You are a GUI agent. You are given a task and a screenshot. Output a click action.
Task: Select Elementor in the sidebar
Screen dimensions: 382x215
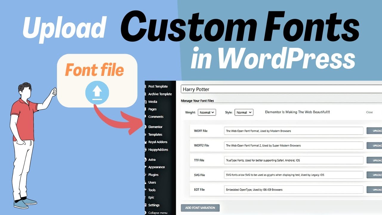pos(155,127)
